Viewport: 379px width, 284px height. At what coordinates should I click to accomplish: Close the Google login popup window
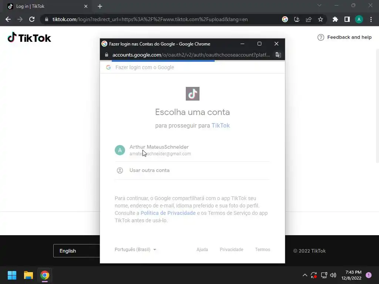[x=276, y=44]
